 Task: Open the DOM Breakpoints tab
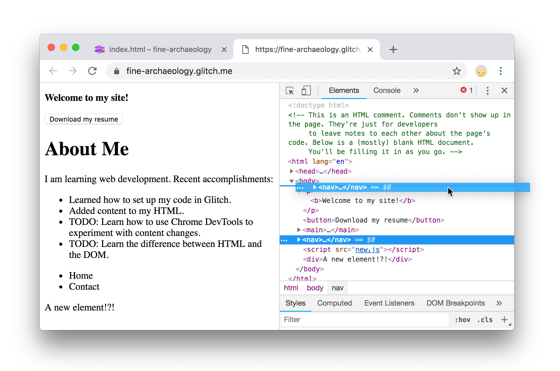click(x=456, y=303)
